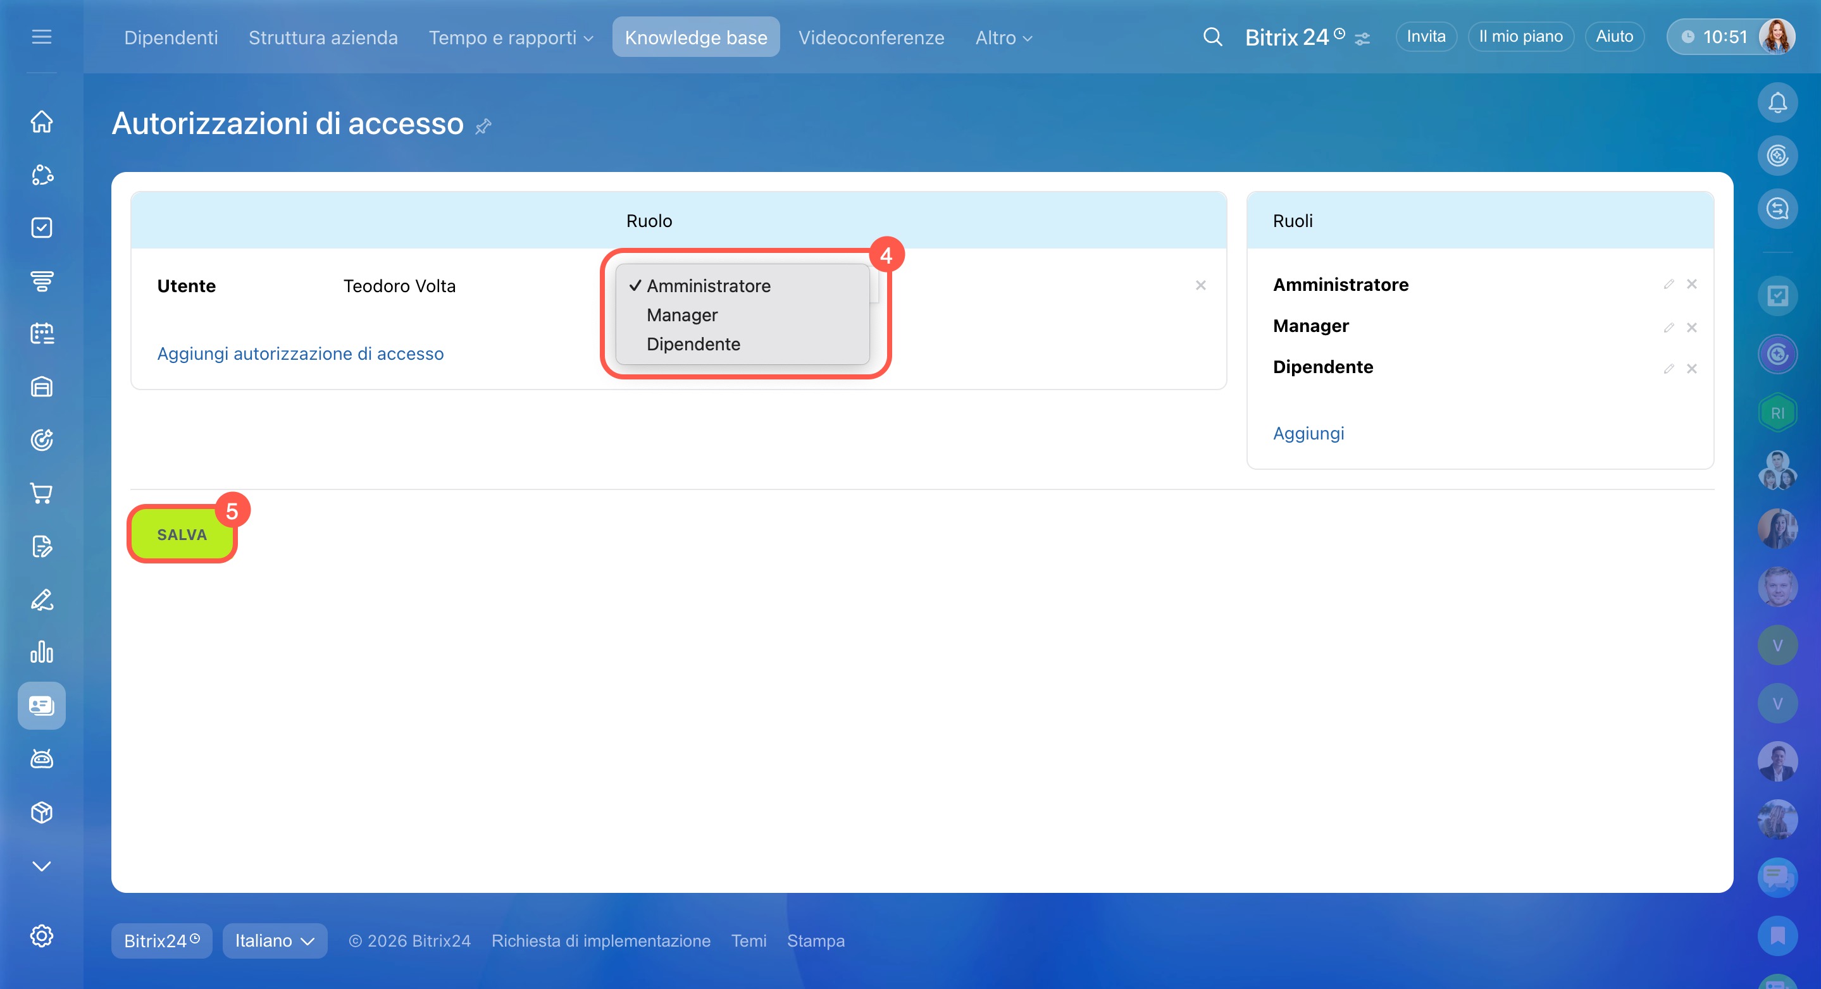The height and width of the screenshot is (989, 1821).
Task: Pin the Autorizzazioni di accesso page
Action: 483,126
